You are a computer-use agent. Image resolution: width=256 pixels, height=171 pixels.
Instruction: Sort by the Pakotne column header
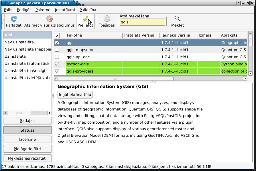point(94,35)
